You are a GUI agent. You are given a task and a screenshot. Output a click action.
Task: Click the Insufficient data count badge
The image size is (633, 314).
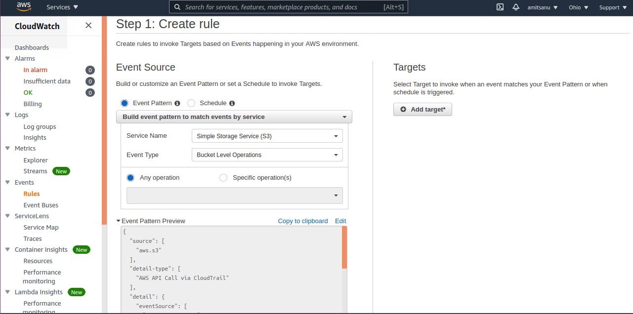(x=90, y=81)
